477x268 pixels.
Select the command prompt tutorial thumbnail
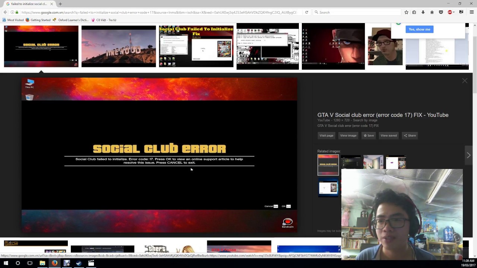pos(268,46)
